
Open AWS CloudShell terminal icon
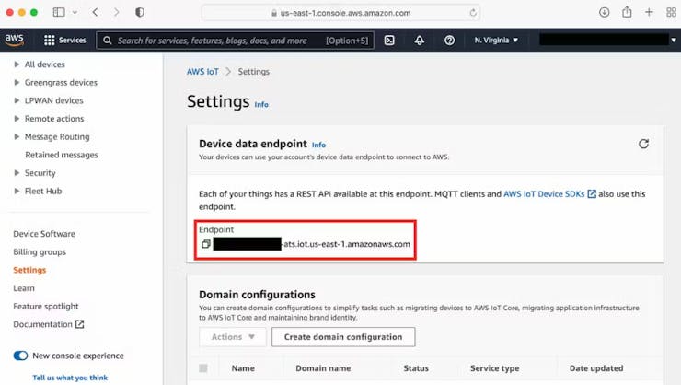point(389,41)
